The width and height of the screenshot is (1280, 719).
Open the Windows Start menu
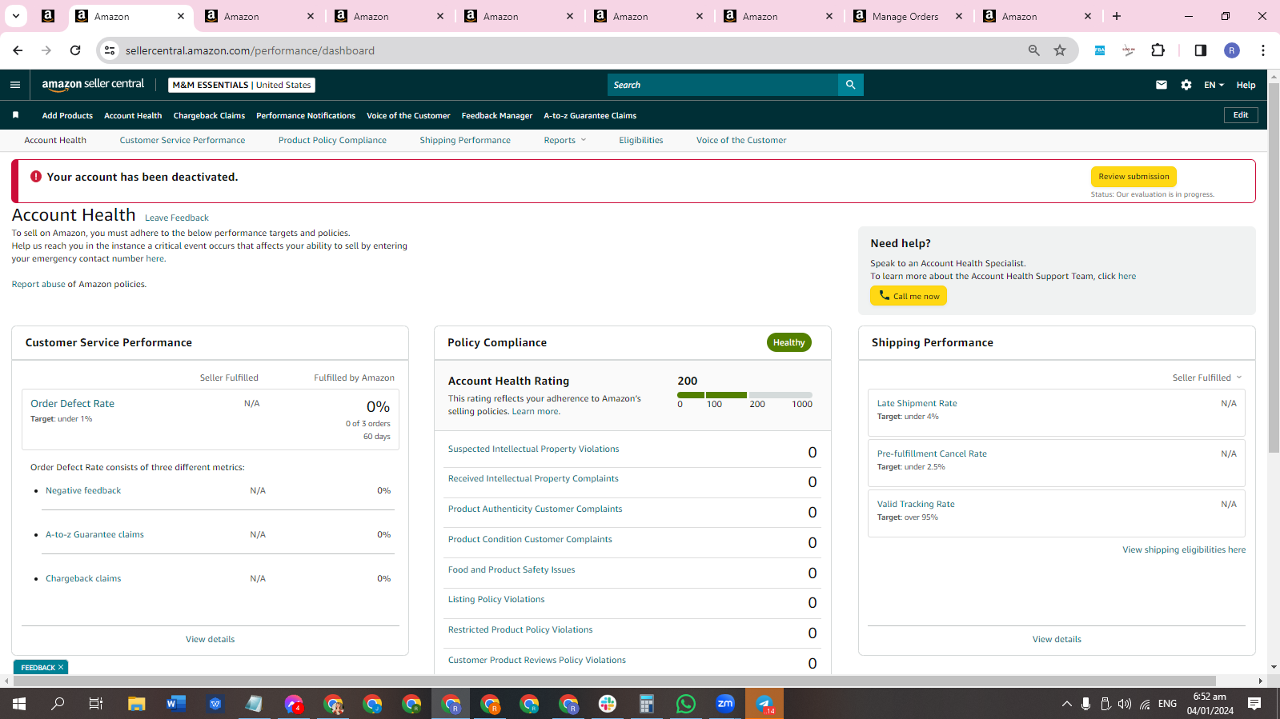click(x=19, y=704)
